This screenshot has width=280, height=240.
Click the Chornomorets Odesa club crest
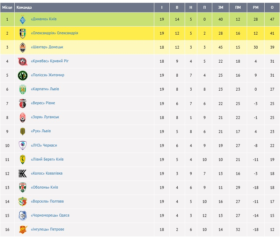(23, 216)
